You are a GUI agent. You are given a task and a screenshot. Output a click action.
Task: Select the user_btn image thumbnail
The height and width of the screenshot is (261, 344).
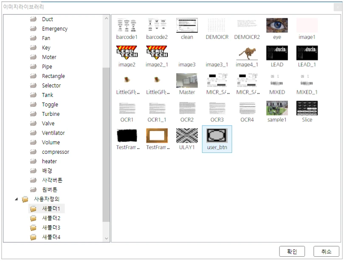point(217,135)
